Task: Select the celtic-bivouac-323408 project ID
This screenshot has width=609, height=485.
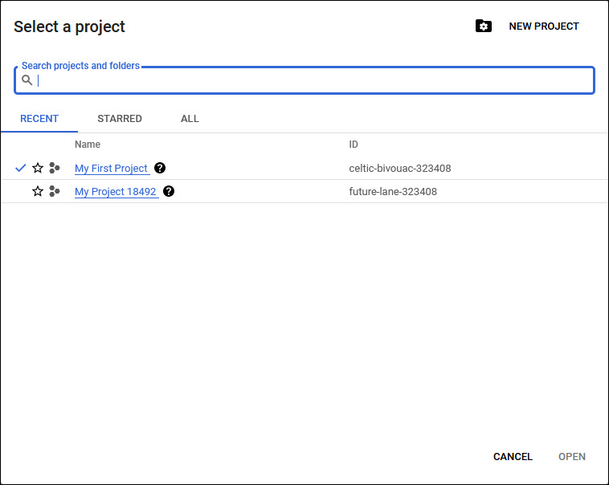Action: coord(400,169)
